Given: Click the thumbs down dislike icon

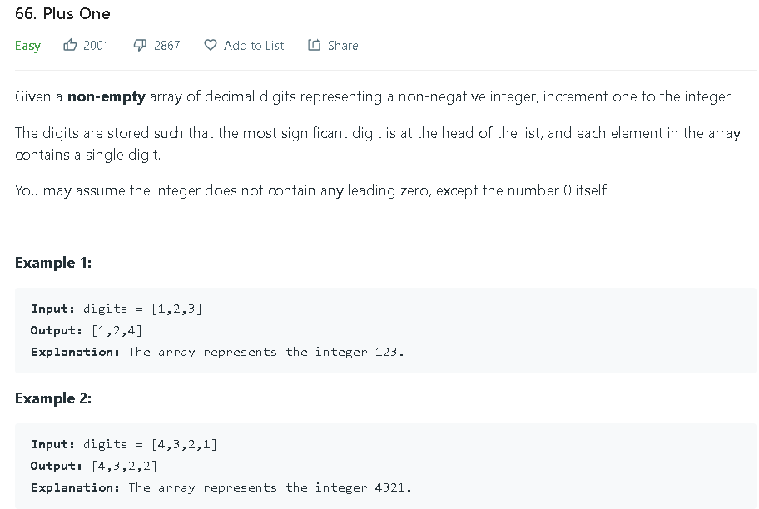Looking at the screenshot, I should 141,45.
